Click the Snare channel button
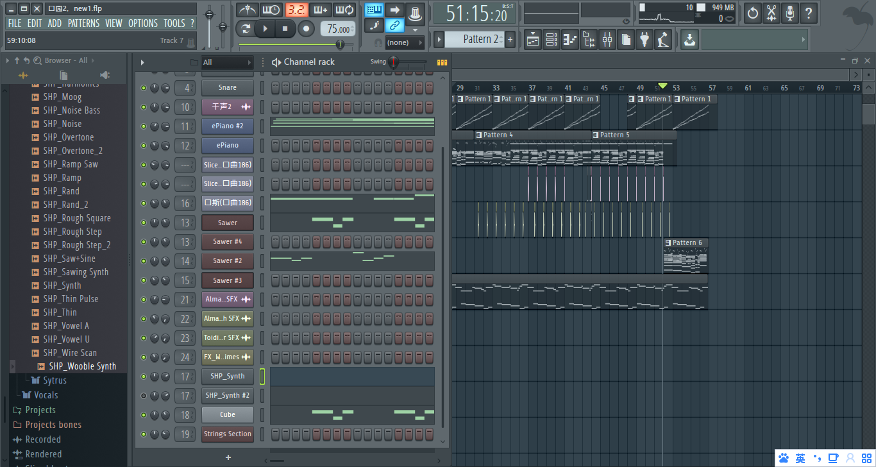Viewport: 876px width, 467px height. pyautogui.click(x=228, y=88)
